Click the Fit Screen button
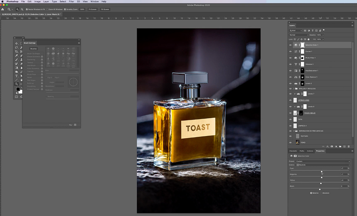The width and height of the screenshot is (357, 216). click(x=93, y=9)
